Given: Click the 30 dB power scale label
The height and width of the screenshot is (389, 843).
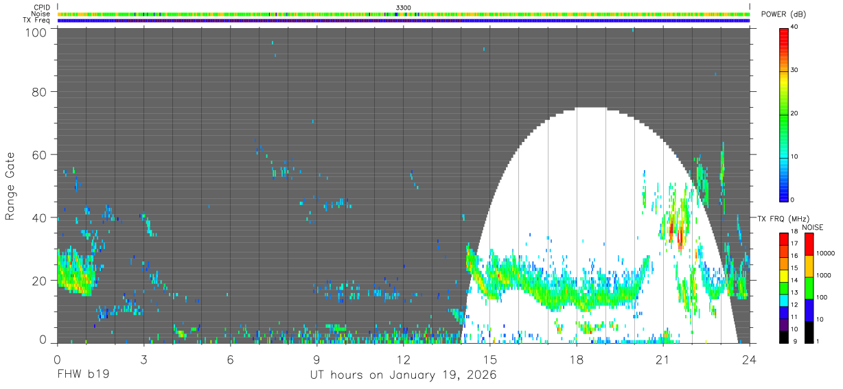Looking at the screenshot, I should click(x=794, y=71).
